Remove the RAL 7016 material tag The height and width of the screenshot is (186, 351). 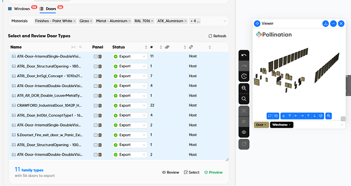click(152, 21)
